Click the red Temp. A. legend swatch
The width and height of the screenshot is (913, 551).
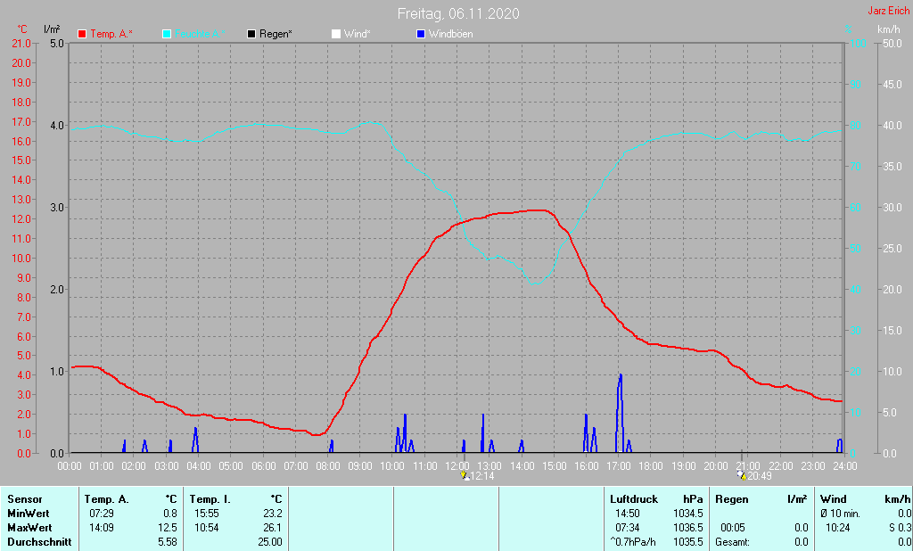point(83,34)
